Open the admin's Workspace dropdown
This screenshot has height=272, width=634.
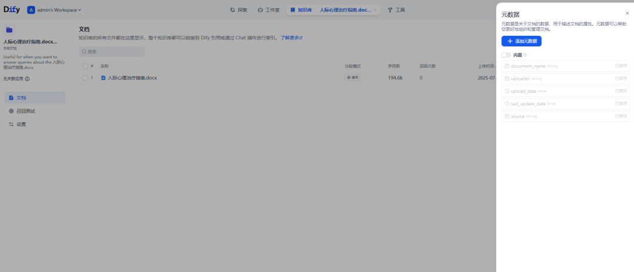59,10
